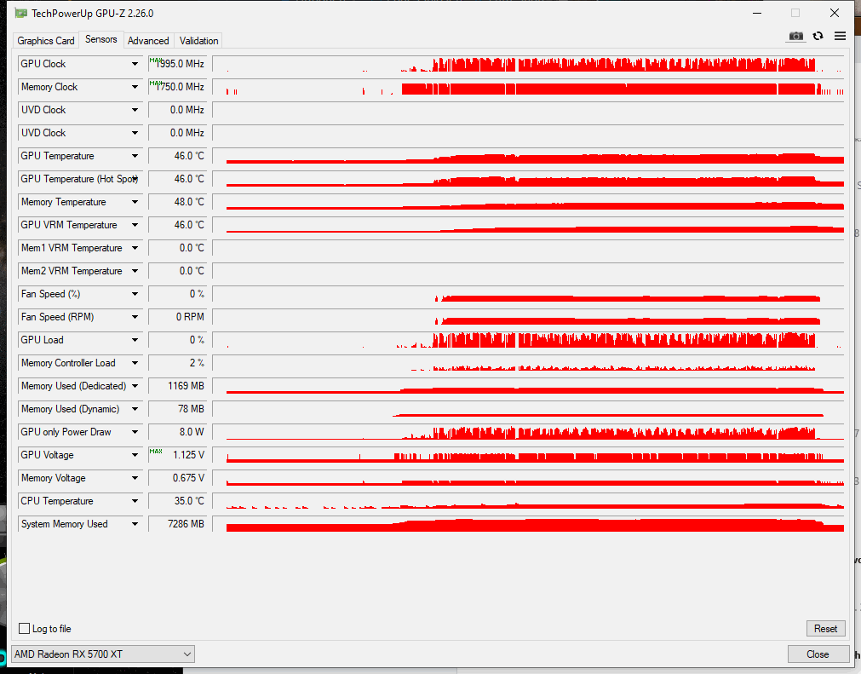Open the Memory Used (Dynamic) dropdown

pyautogui.click(x=135, y=410)
